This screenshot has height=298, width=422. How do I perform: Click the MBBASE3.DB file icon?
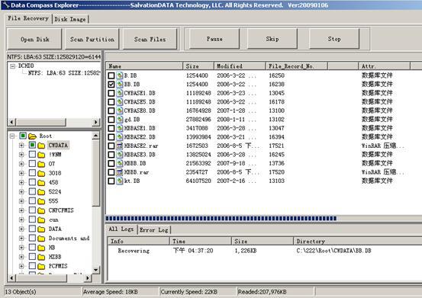pyautogui.click(x=120, y=155)
